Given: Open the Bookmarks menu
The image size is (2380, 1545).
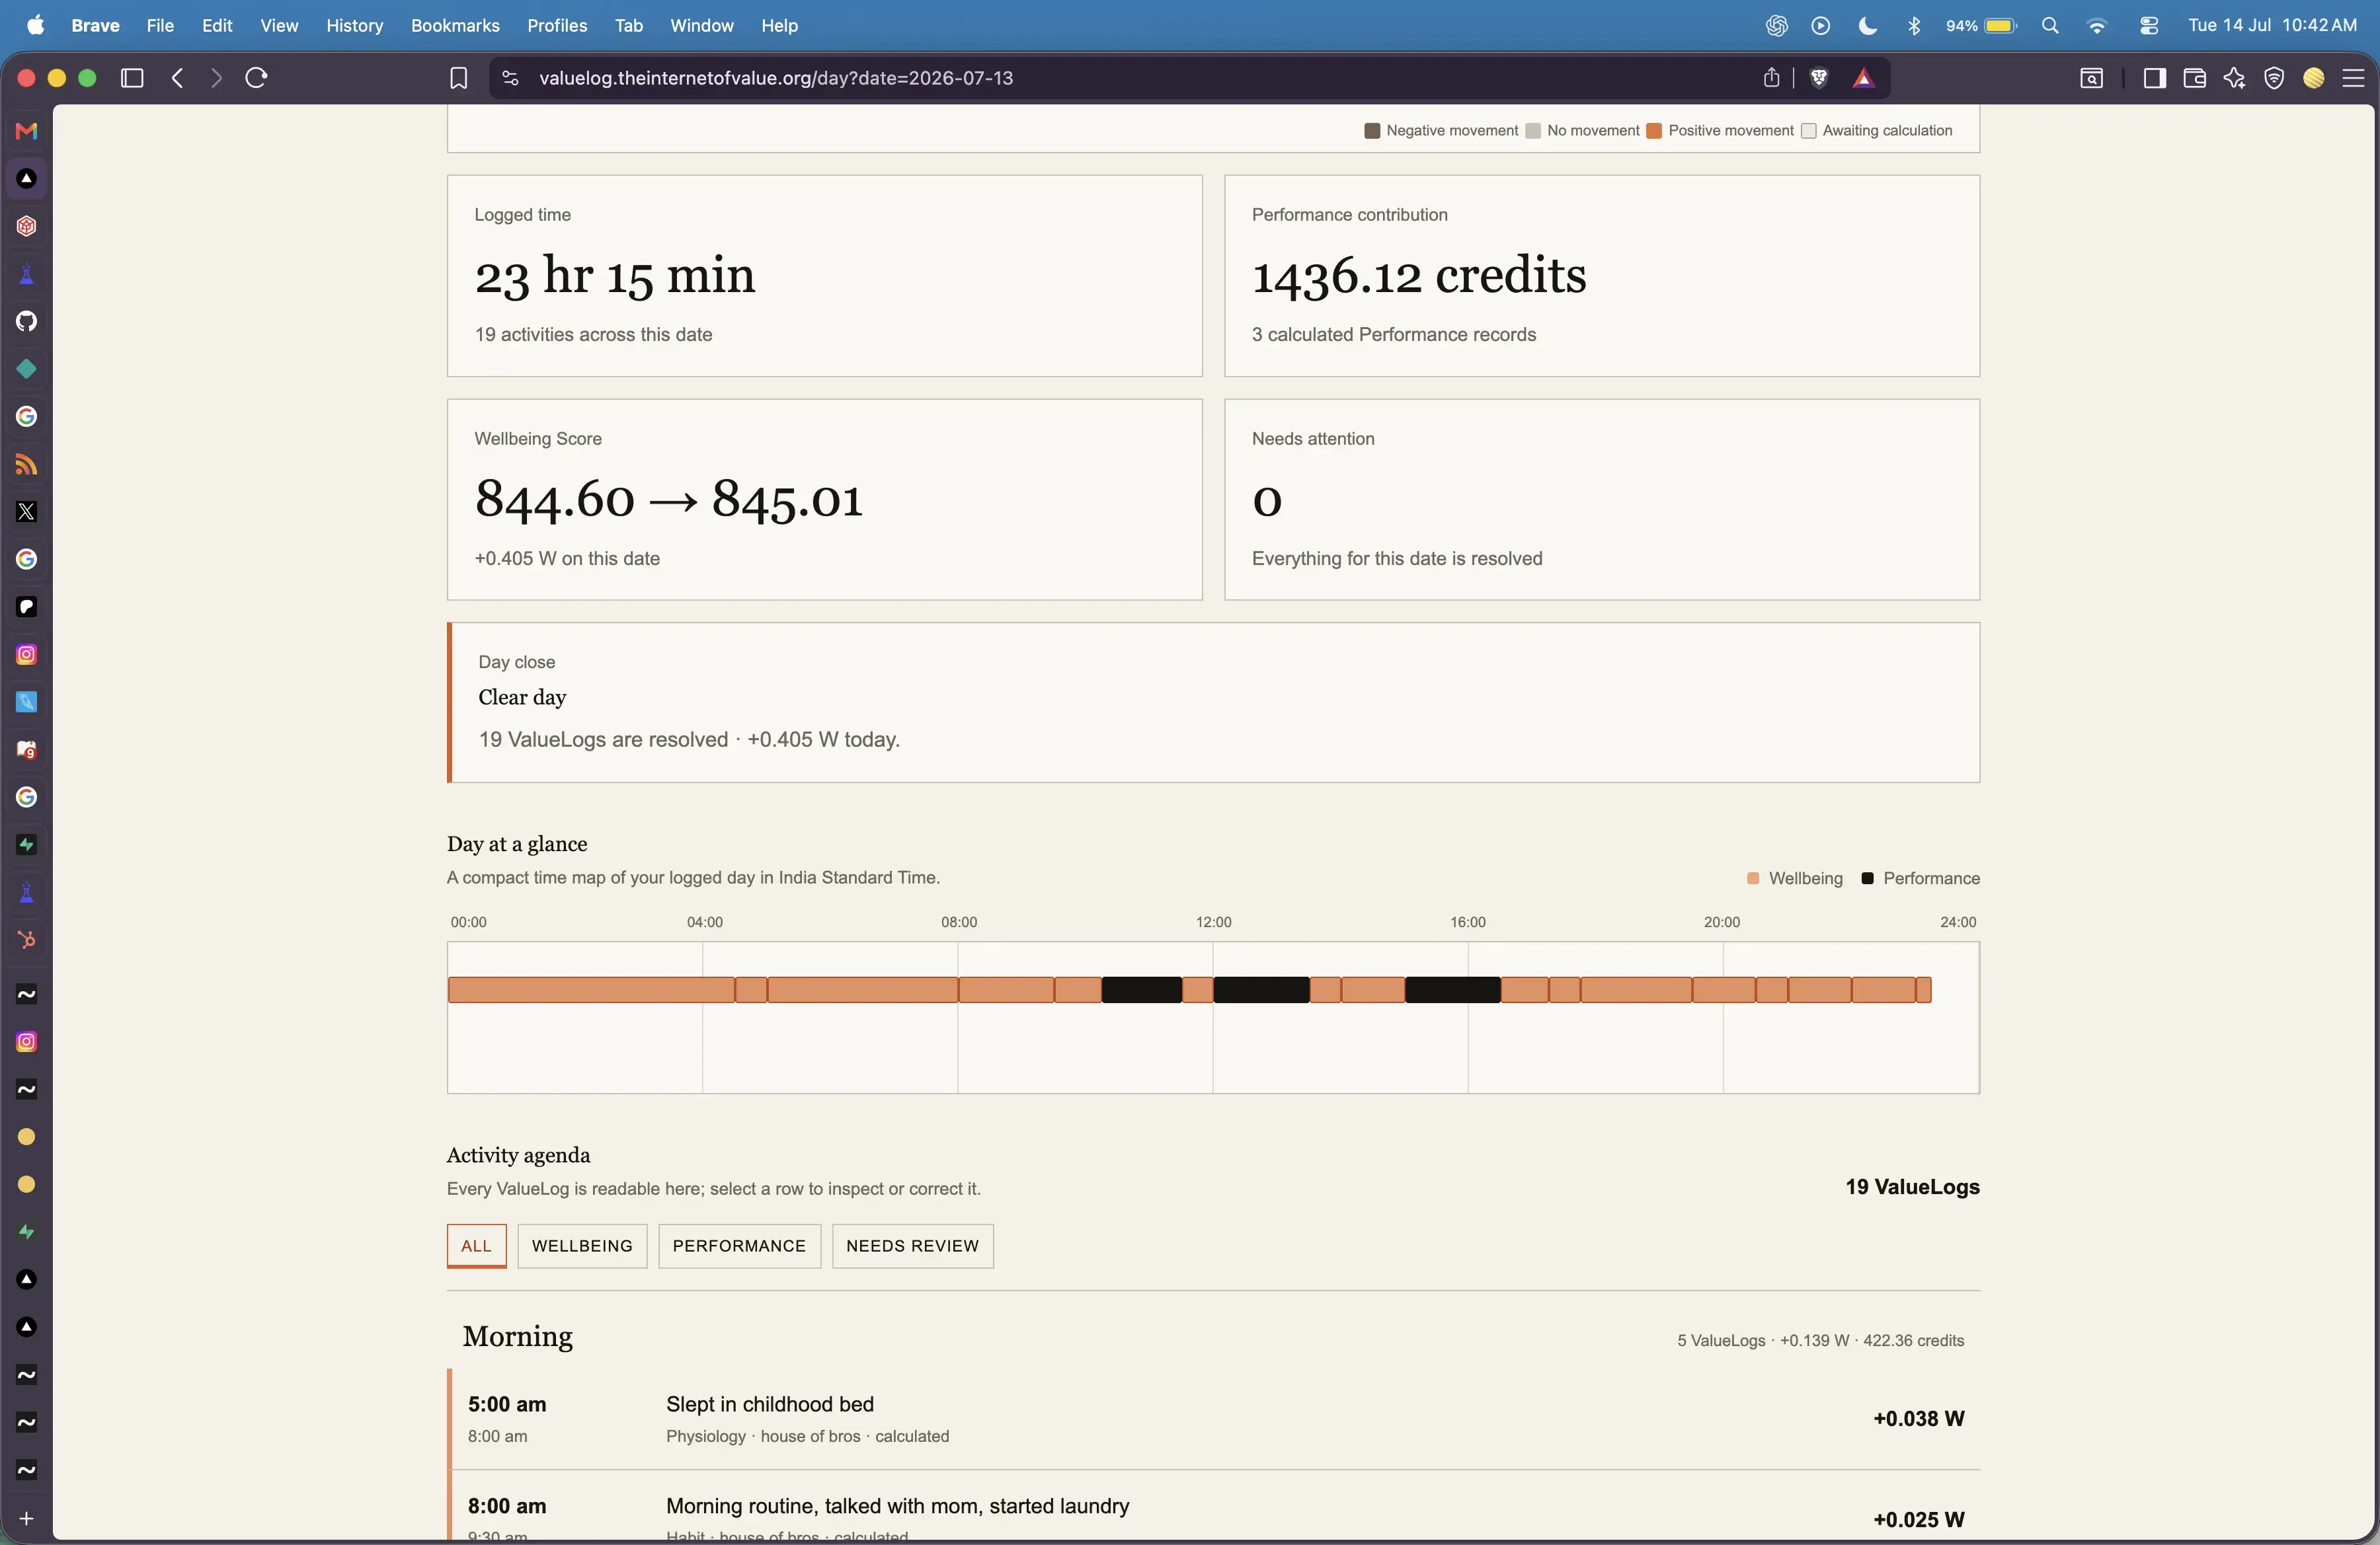Looking at the screenshot, I should coord(455,26).
